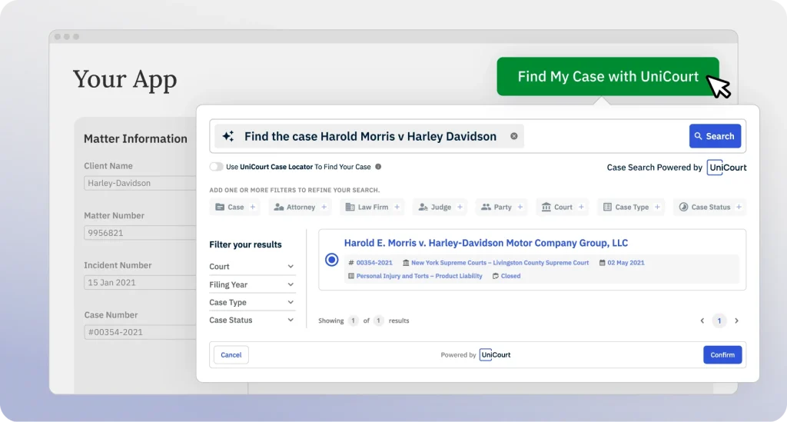This screenshot has height=422, width=787.
Task: Add a Case Status filter chip
Action: point(709,207)
